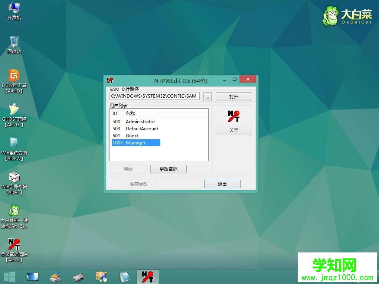Launch 大白菜PE一键装机 installer

pyautogui.click(x=14, y=211)
